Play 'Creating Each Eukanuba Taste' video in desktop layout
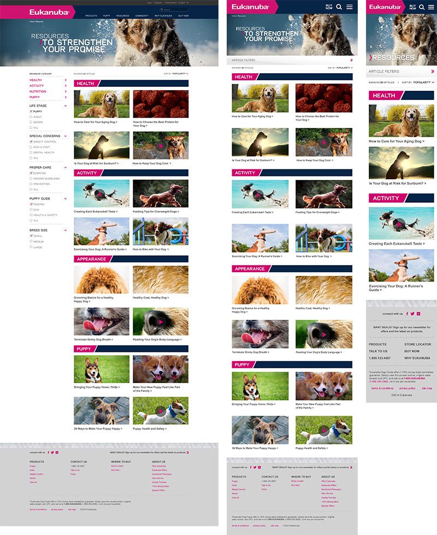The height and width of the screenshot is (535, 437). (99, 194)
